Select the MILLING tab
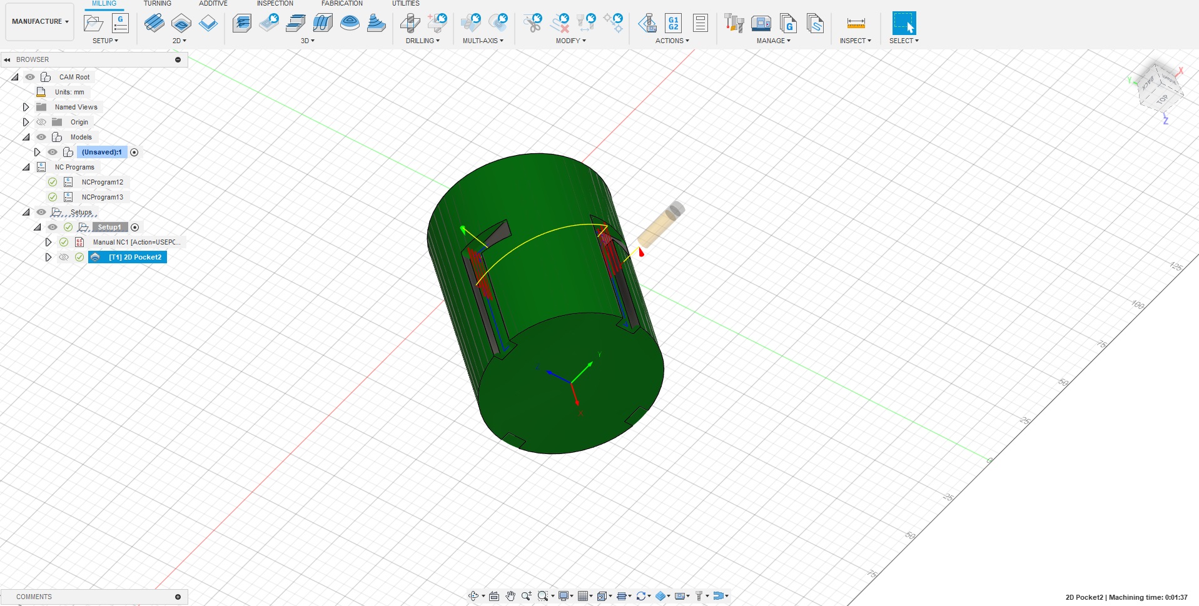 [x=104, y=4]
